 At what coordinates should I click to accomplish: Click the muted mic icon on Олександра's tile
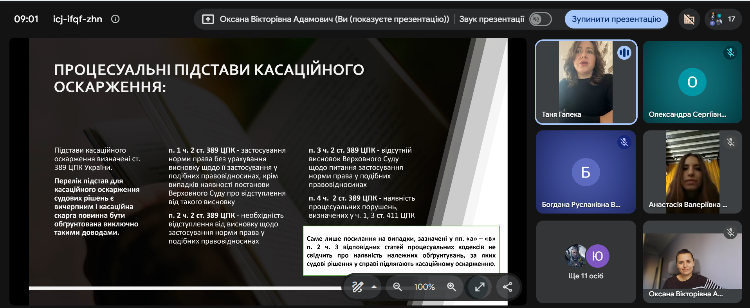(x=730, y=52)
